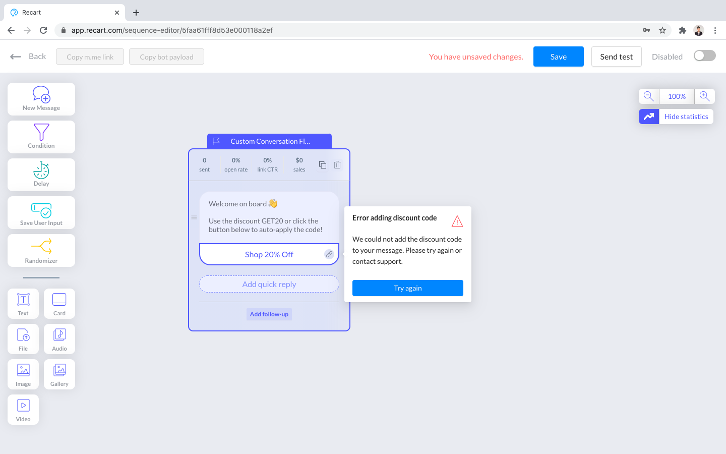Save the unsaved changes
The image size is (726, 454).
click(x=559, y=56)
